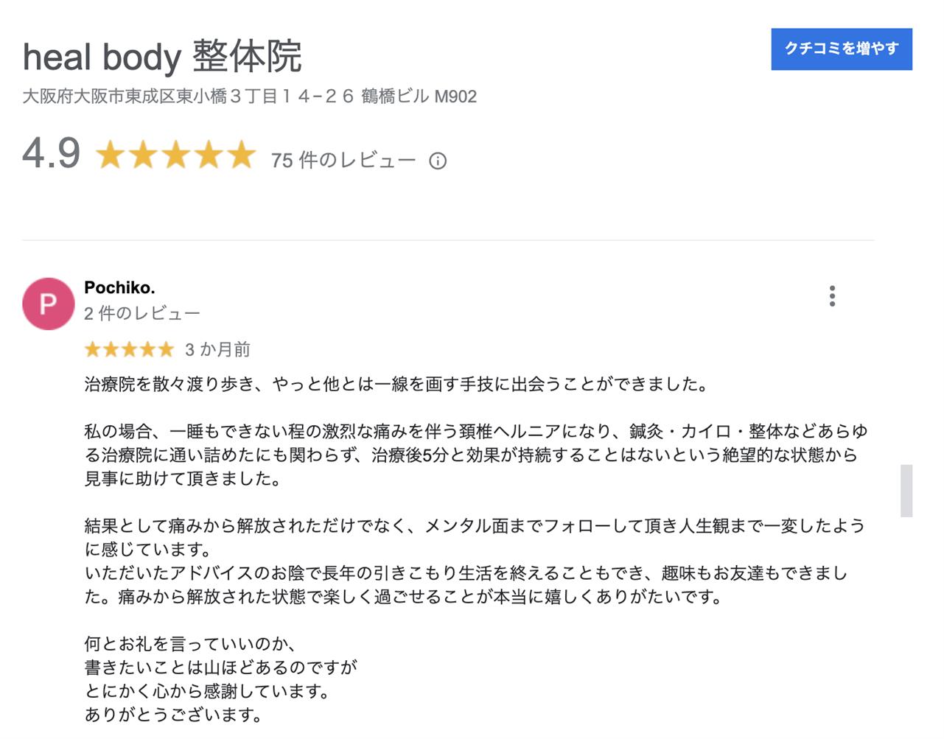
Task: Click the five-star rating on Pochiko's review
Action: [x=129, y=349]
